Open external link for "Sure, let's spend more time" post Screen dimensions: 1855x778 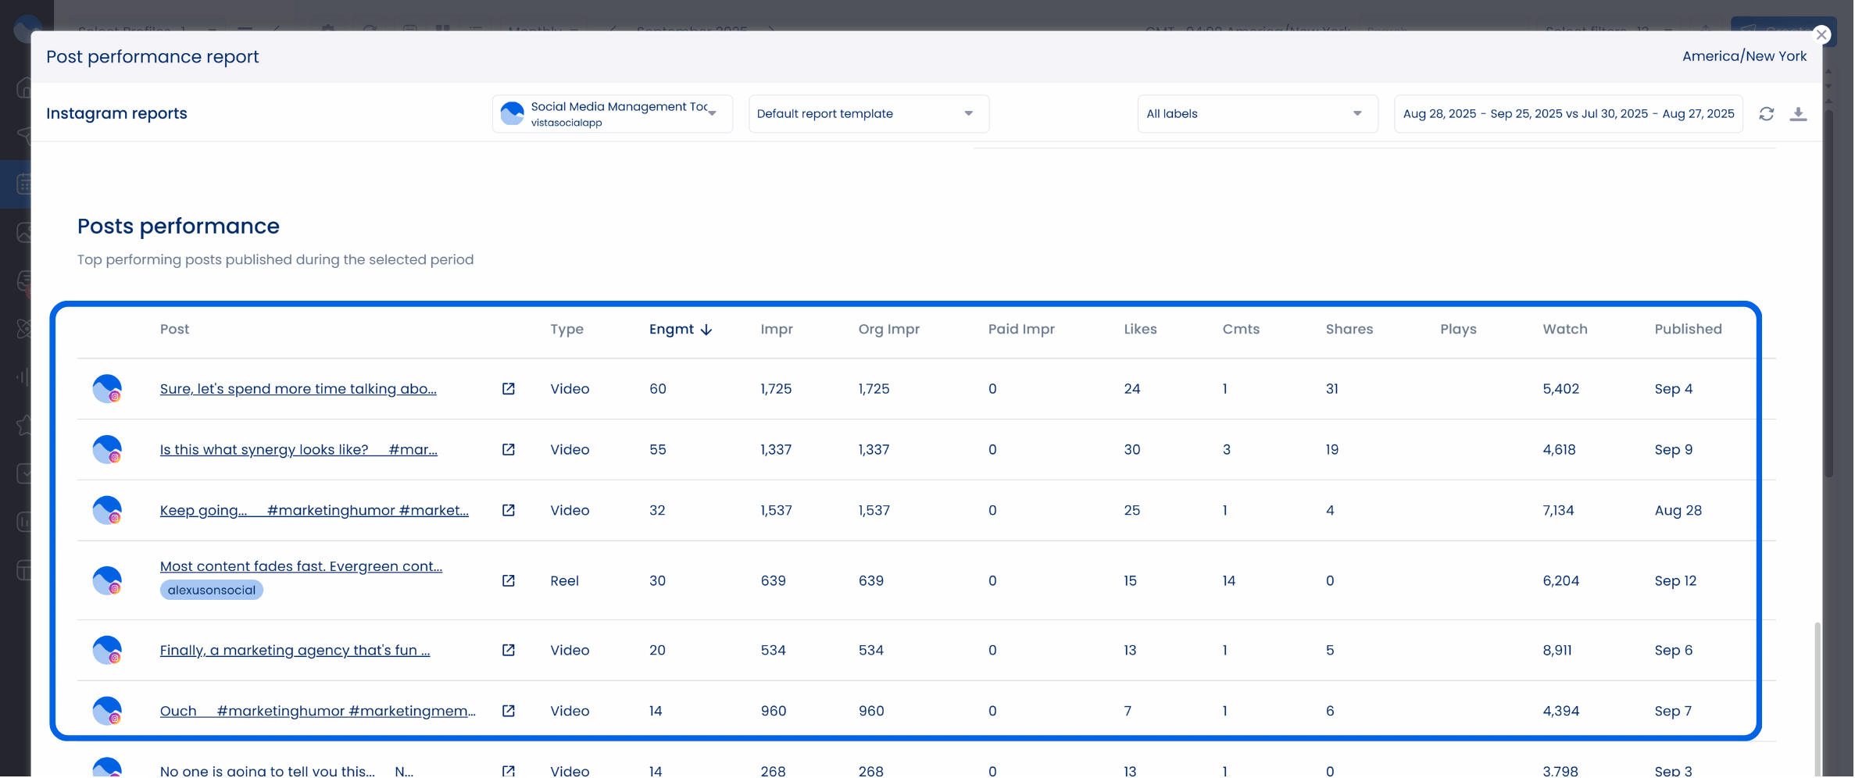pyautogui.click(x=509, y=388)
